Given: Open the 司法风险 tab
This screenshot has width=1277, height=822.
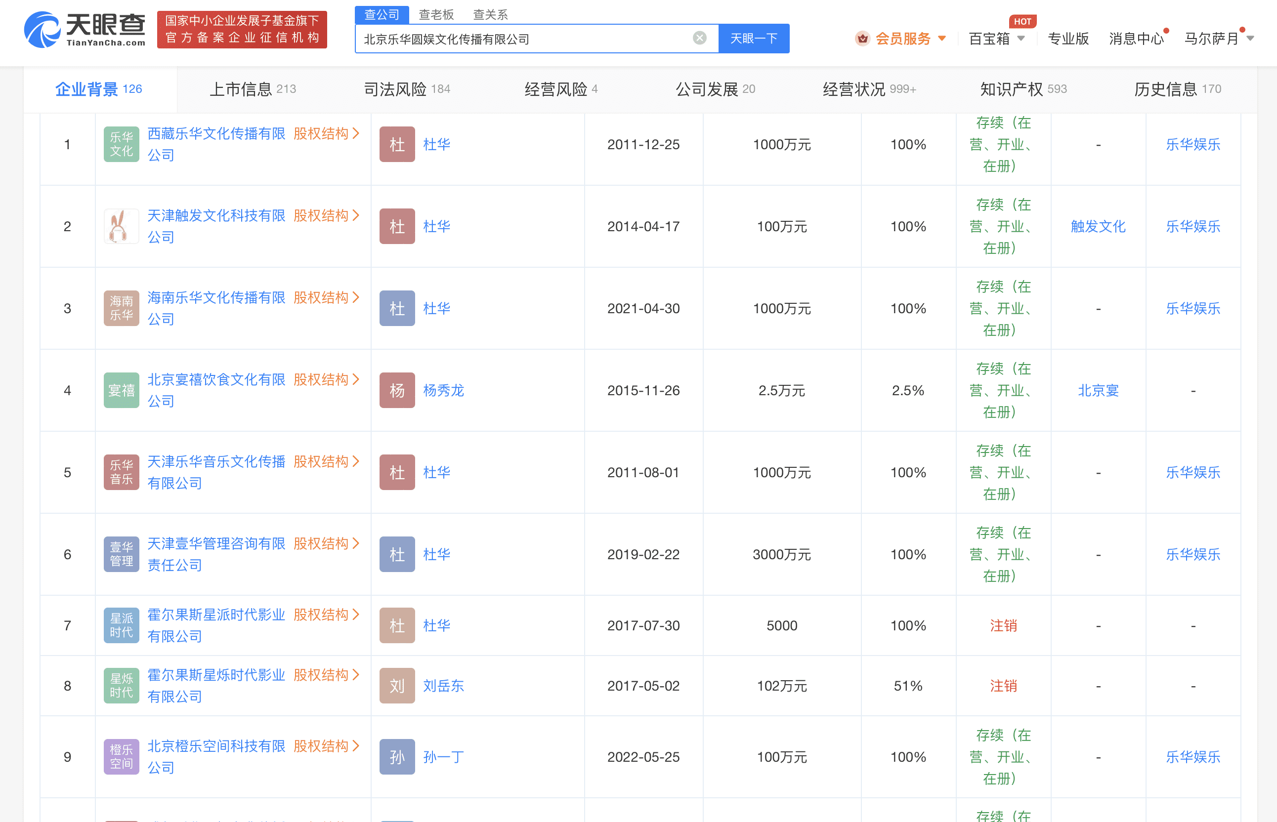Looking at the screenshot, I should pyautogui.click(x=407, y=89).
